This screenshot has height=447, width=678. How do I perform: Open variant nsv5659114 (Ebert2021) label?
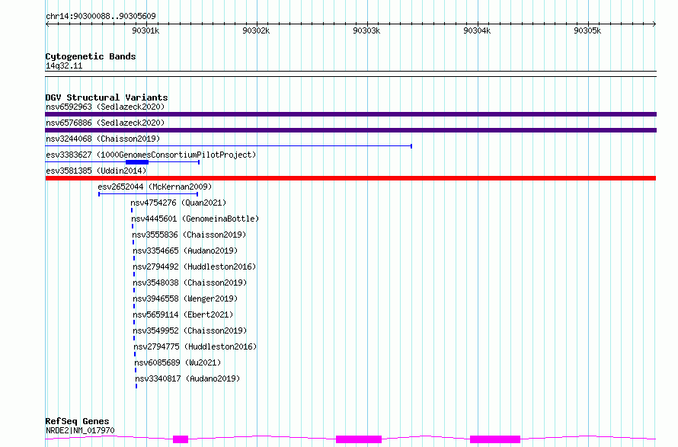click(183, 314)
